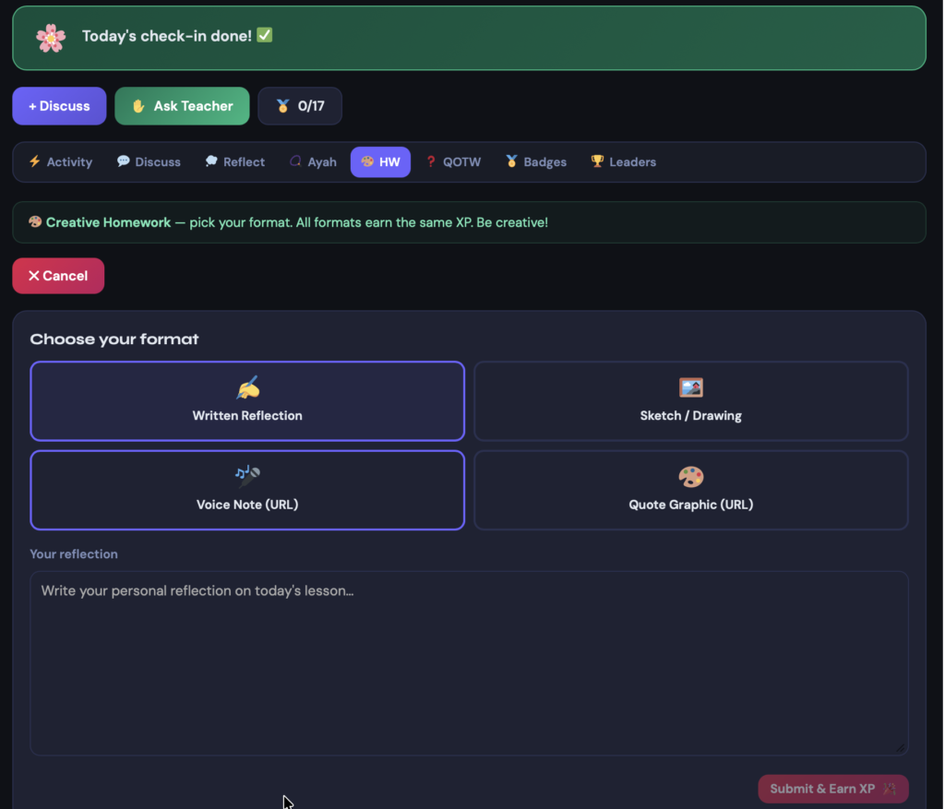The height and width of the screenshot is (809, 945).
Task: Focus the Your reflection text area
Action: coord(469,663)
